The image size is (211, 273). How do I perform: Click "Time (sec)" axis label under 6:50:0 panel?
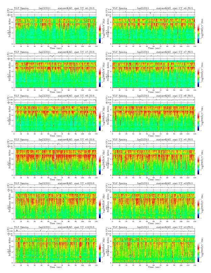coord(154,48)
